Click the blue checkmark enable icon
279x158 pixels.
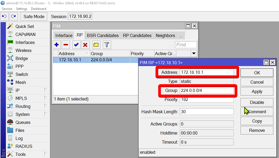pyautogui.click(x=76, y=45)
